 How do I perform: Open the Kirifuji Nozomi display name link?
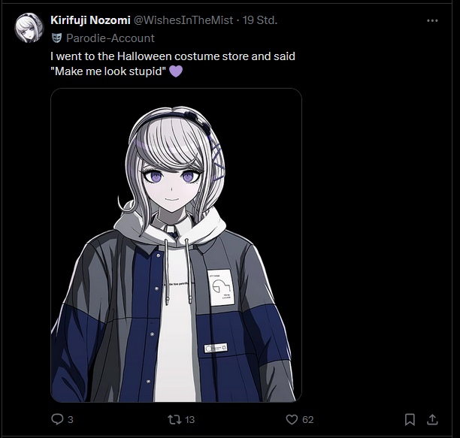pos(90,20)
